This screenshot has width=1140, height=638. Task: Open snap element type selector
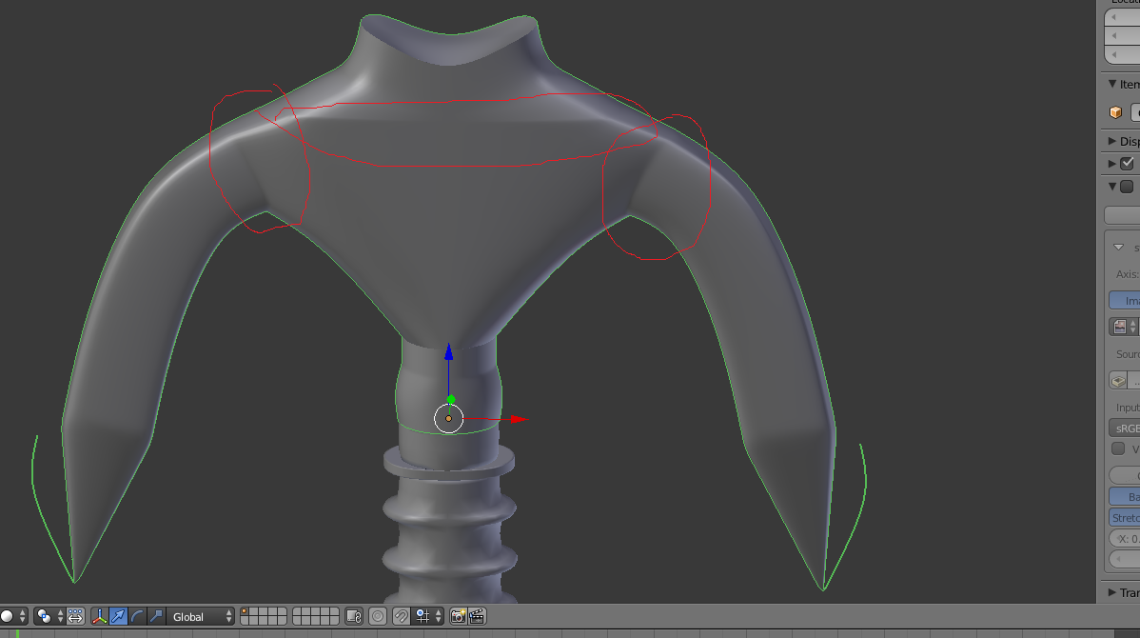tap(428, 616)
